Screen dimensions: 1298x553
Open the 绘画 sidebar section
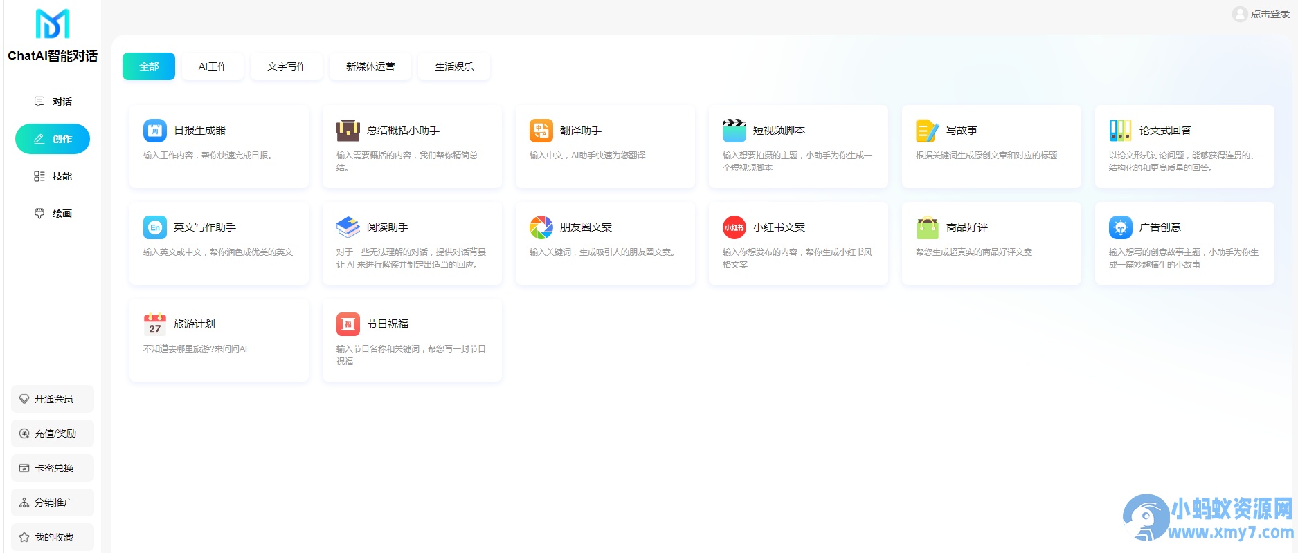53,214
